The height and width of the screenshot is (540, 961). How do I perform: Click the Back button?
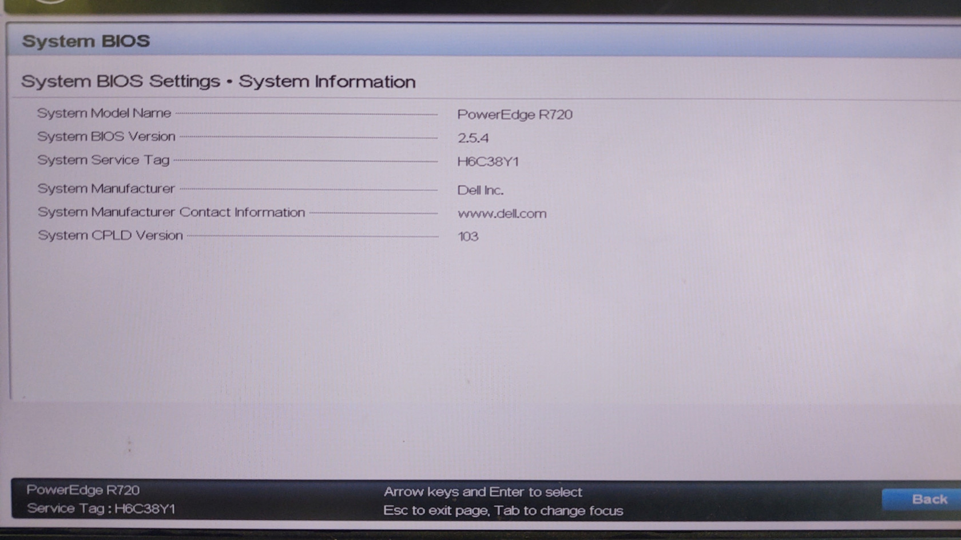(x=928, y=499)
